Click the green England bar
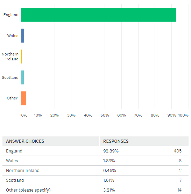This screenshot has width=191, height=194. coord(99,15)
